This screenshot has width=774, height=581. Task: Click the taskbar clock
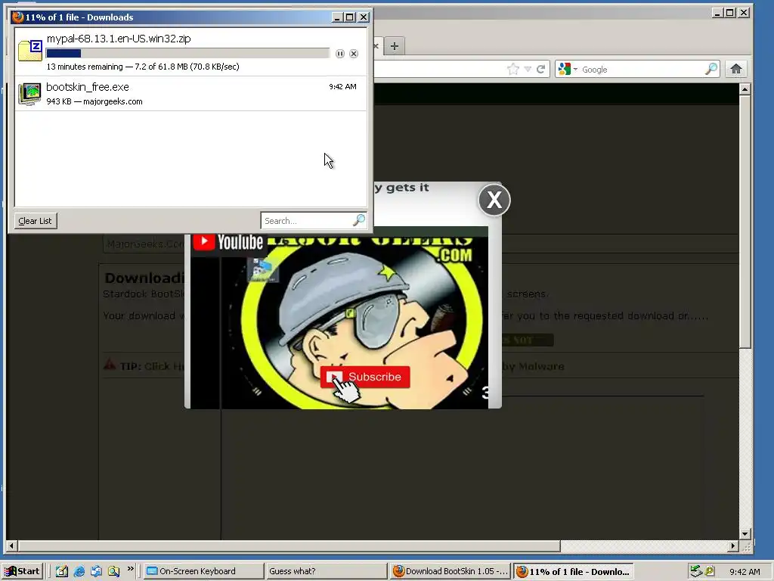[745, 572]
